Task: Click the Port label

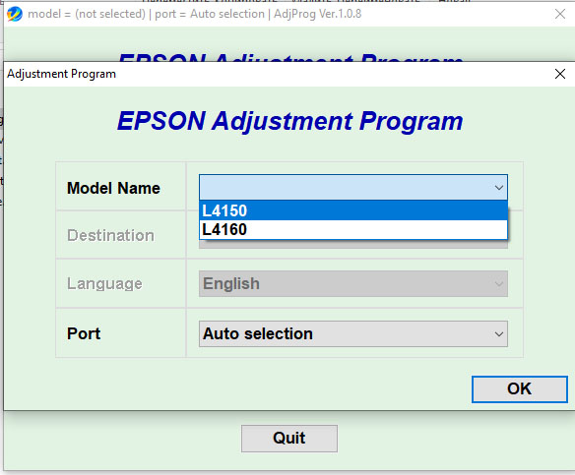Action: pos(84,333)
